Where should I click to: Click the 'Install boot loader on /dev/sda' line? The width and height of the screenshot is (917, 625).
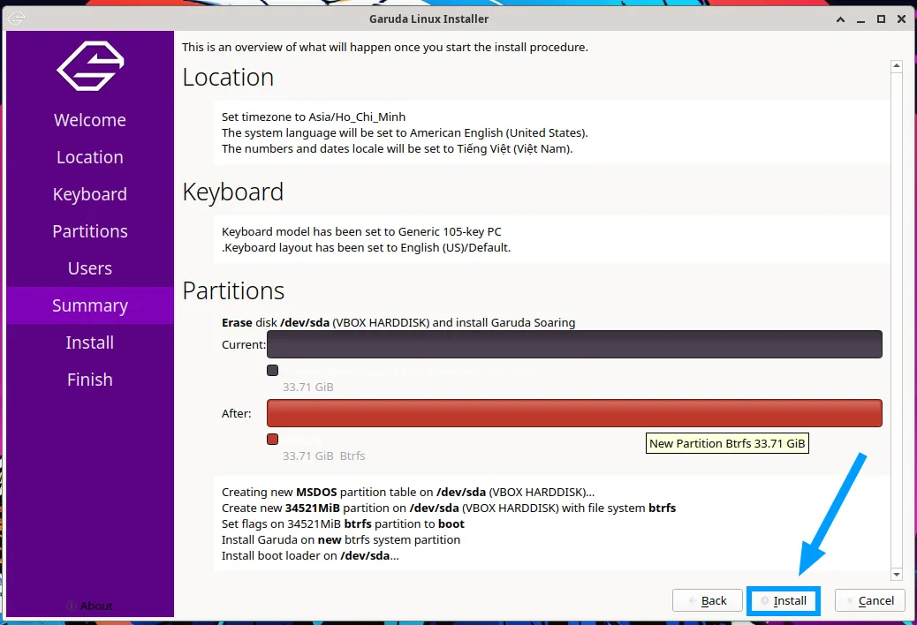coord(310,555)
